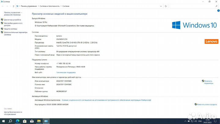The width and height of the screenshot is (220, 124).
Task: Select the System window taskbar button
Action: [x=46, y=121]
